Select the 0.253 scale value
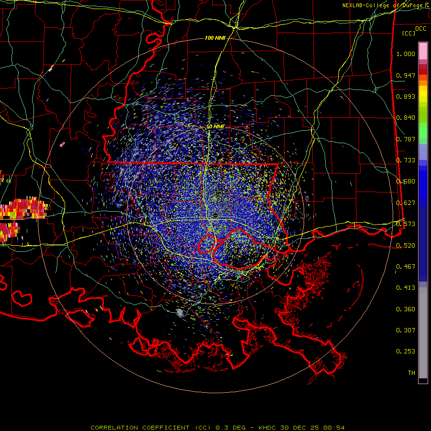Image resolution: width=431 pixels, height=431 pixels. [406, 352]
